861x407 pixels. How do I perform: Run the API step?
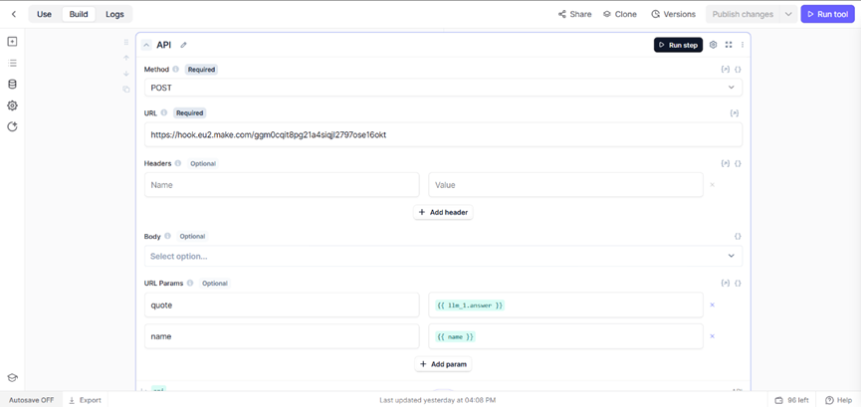[x=678, y=45]
